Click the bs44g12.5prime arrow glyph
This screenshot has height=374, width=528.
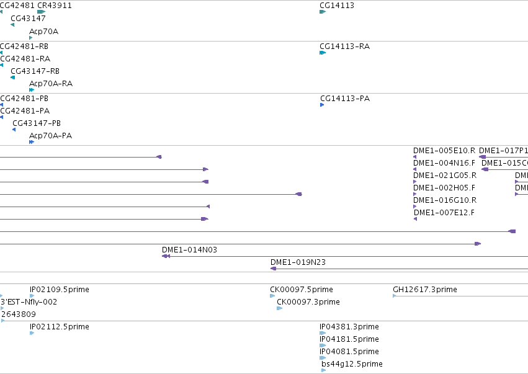point(324,370)
